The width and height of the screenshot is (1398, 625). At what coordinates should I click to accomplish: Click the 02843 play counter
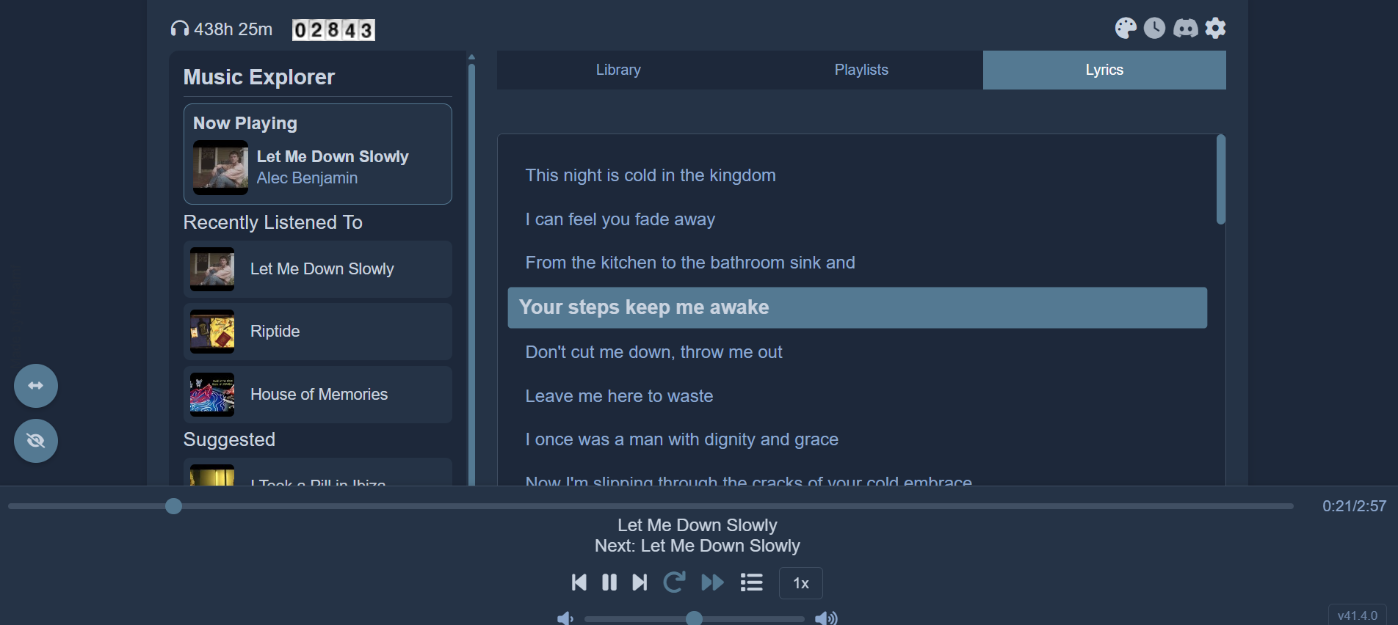click(333, 30)
